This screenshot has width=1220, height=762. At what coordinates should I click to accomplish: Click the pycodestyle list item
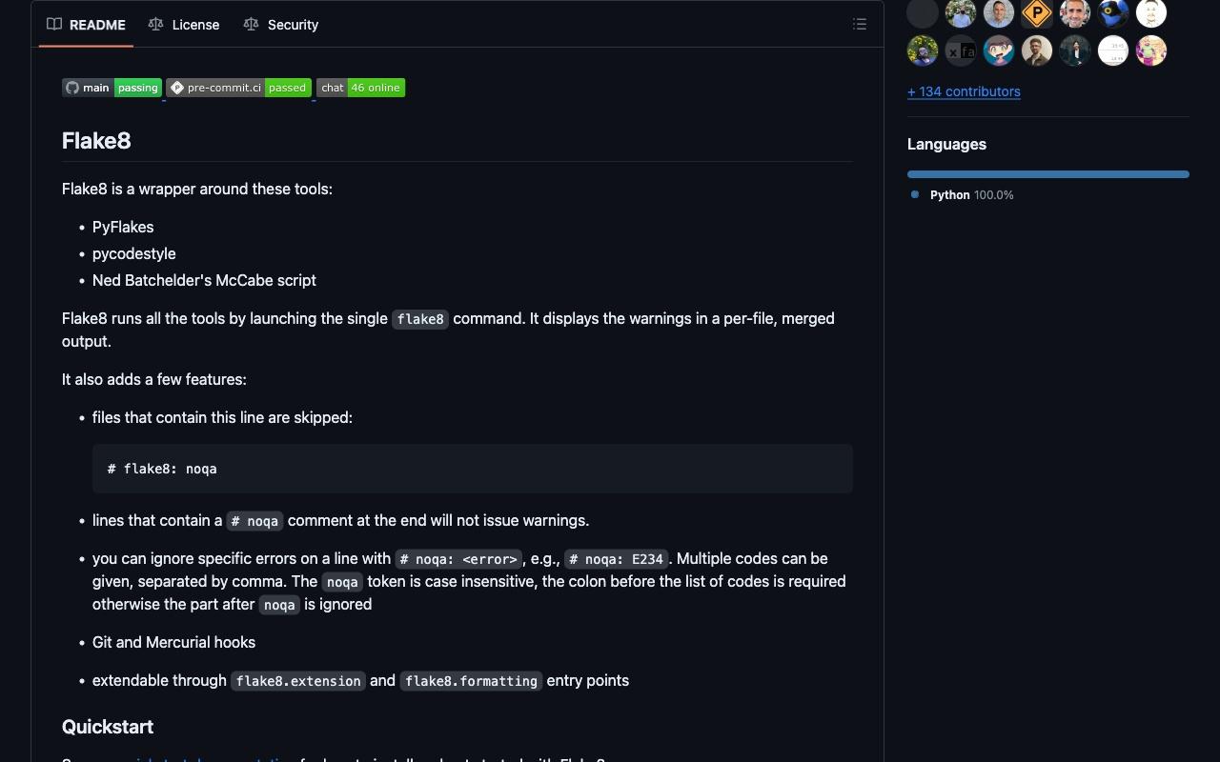coord(133,253)
